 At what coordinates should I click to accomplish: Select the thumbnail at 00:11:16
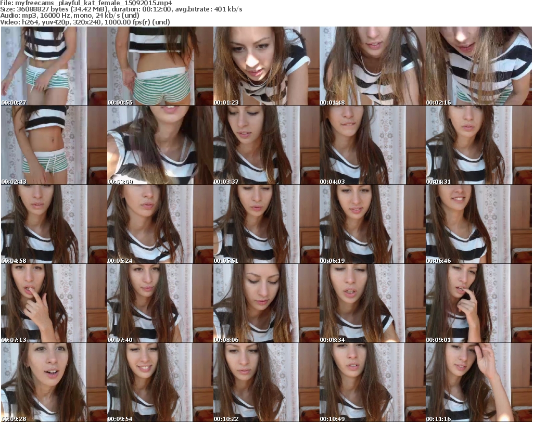click(479, 382)
